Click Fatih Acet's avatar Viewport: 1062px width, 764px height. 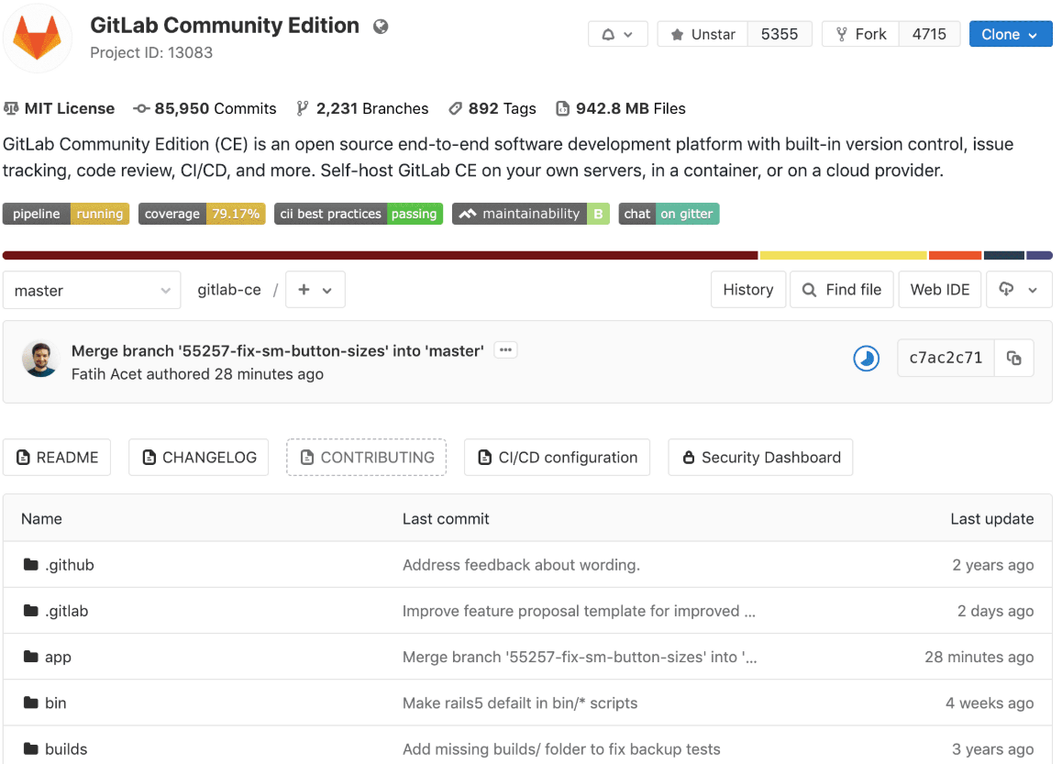(40, 359)
